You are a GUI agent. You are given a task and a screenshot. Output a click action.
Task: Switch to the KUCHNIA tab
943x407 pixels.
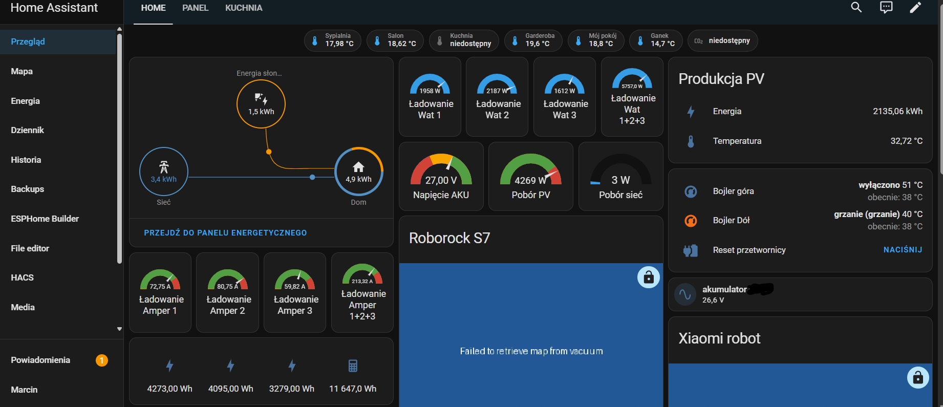(x=244, y=8)
